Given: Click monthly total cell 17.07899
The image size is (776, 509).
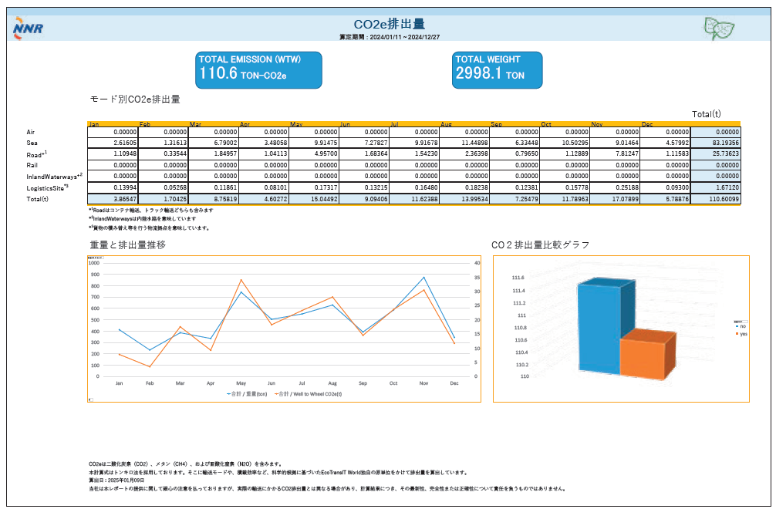Looking at the screenshot, I should [x=615, y=199].
